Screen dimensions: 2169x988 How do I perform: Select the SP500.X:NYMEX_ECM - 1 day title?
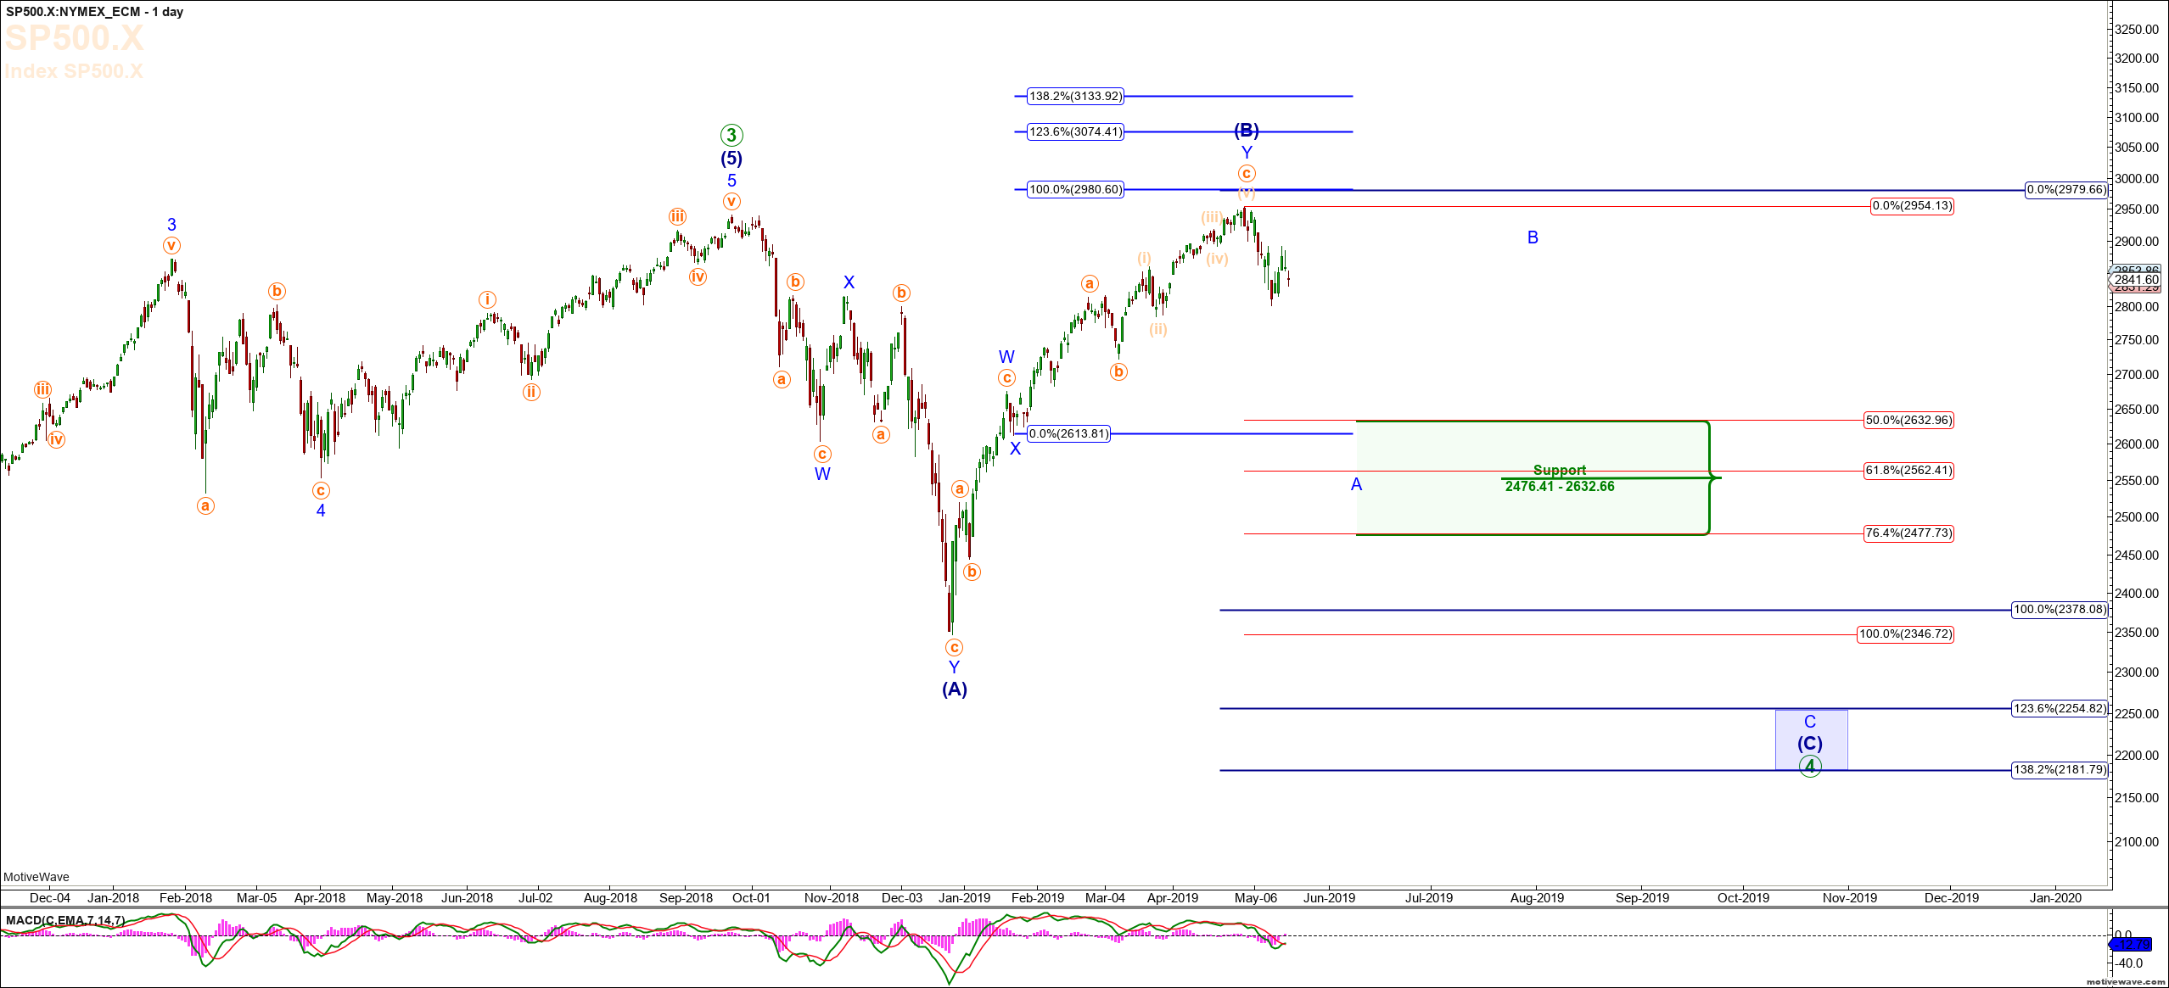pos(94,12)
